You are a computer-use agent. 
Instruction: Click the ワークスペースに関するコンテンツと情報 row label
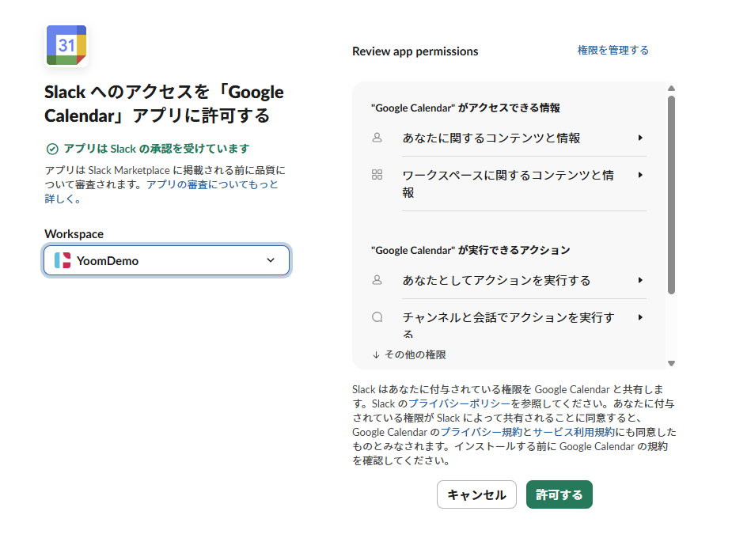pyautogui.click(x=508, y=184)
